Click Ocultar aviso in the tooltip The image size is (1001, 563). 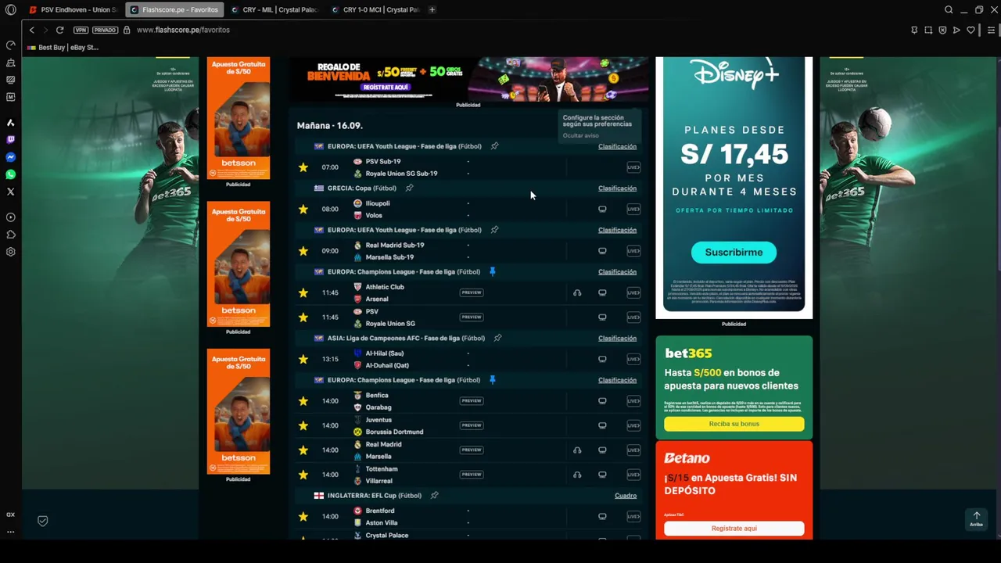click(580, 135)
